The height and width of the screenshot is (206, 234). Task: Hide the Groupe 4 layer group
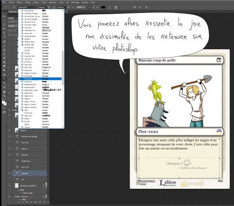click(9, 197)
